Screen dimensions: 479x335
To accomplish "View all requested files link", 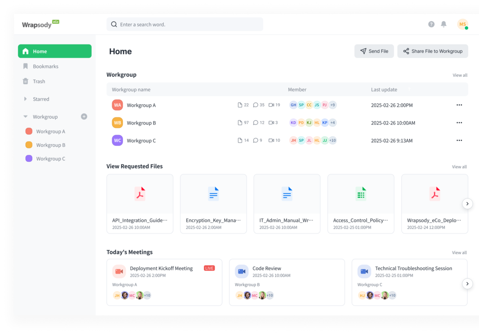I will click(x=459, y=167).
